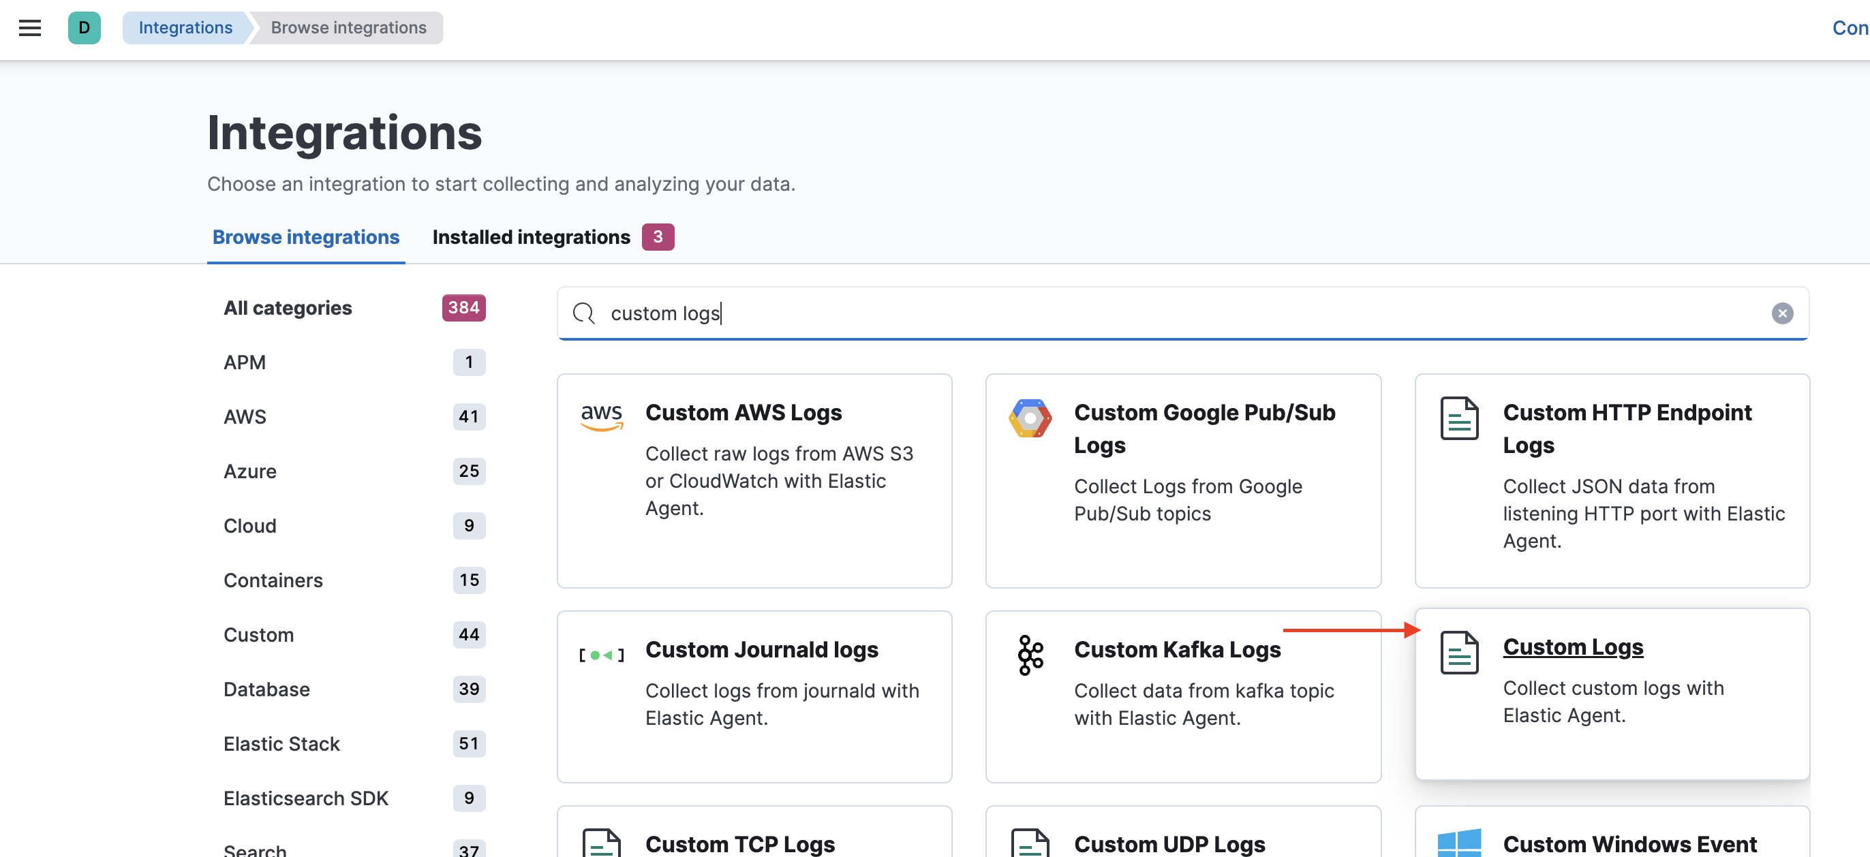Click the Journald logs bracket icon
The width and height of the screenshot is (1870, 857).
click(601, 655)
